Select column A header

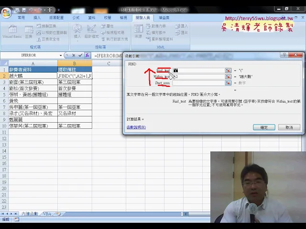pyautogui.click(x=33, y=63)
